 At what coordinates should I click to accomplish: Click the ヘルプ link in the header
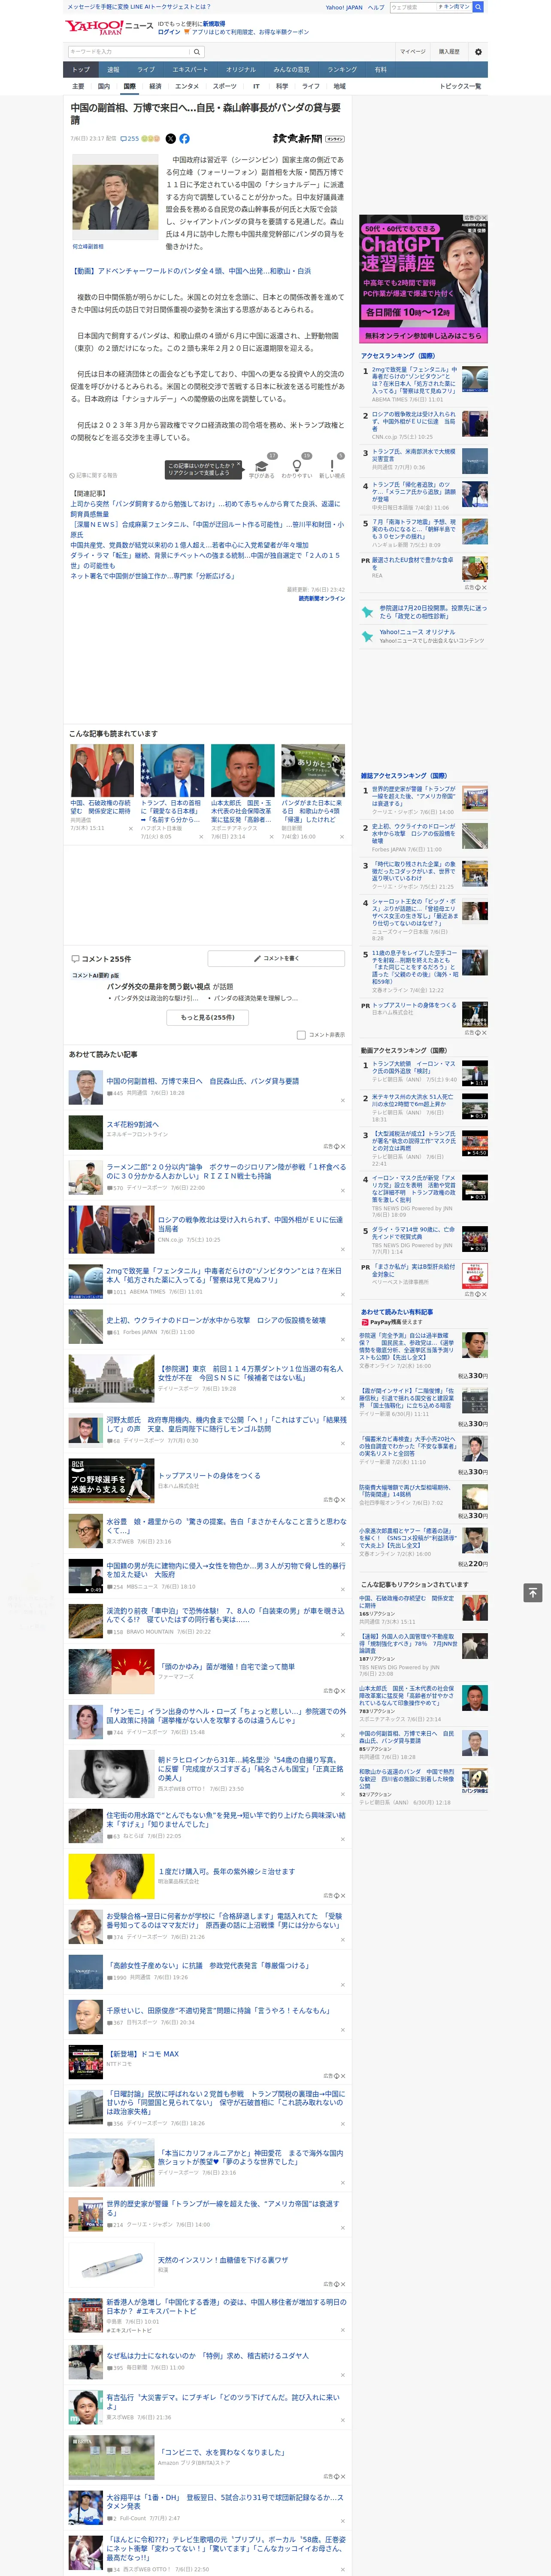tap(375, 7)
